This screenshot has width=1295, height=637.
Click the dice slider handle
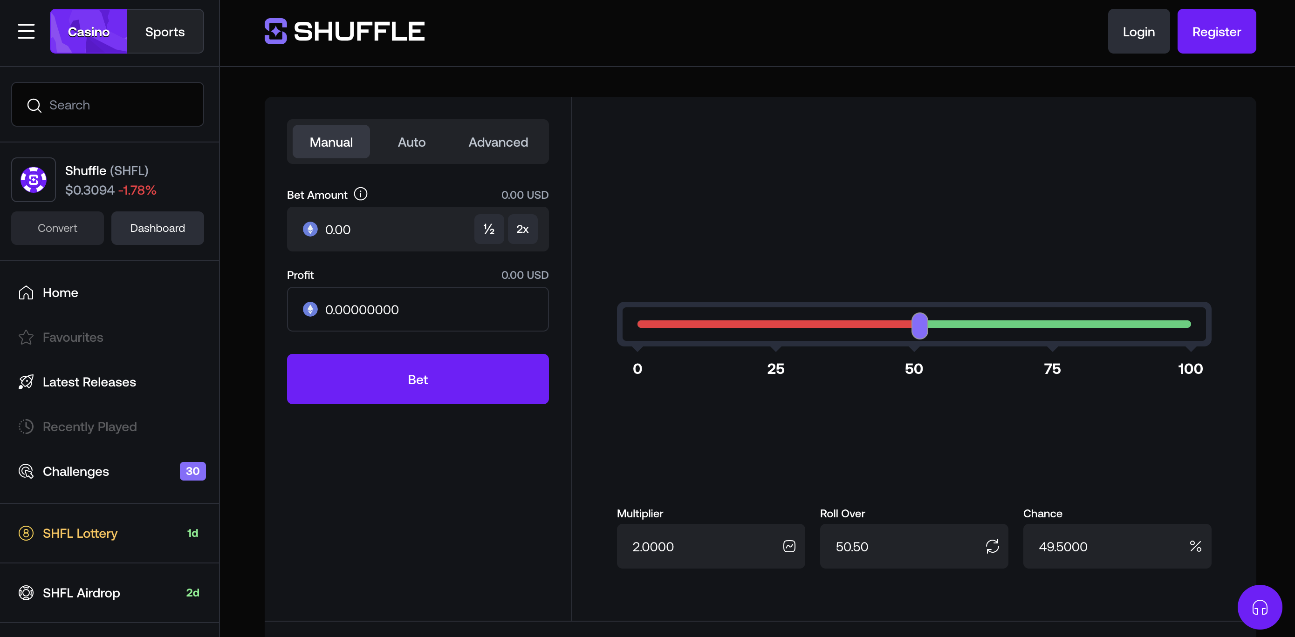919,325
